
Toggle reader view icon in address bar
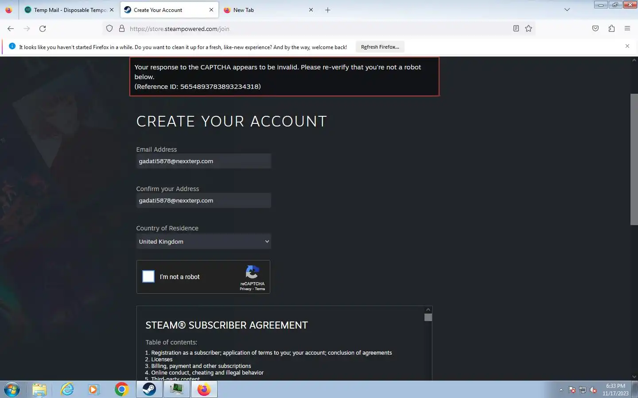click(516, 29)
